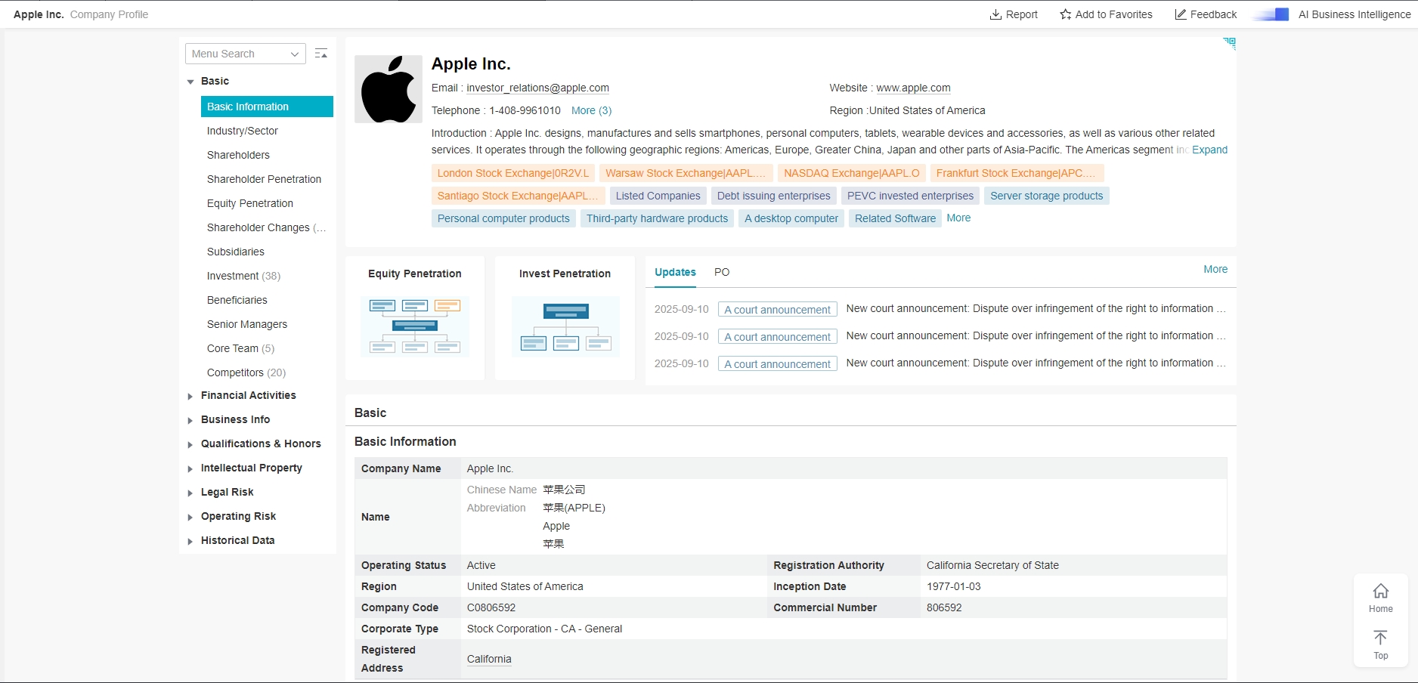This screenshot has width=1418, height=683.
Task: Open the www.apple.com website link
Action: [913, 88]
